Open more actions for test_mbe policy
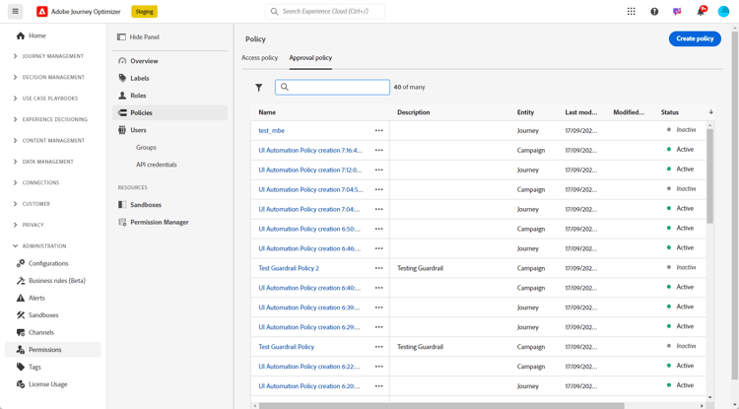Image resolution: width=739 pixels, height=409 pixels. pyautogui.click(x=378, y=130)
